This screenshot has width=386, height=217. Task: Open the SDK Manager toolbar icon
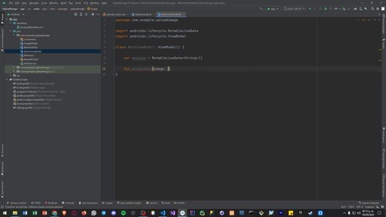(x=366, y=8)
